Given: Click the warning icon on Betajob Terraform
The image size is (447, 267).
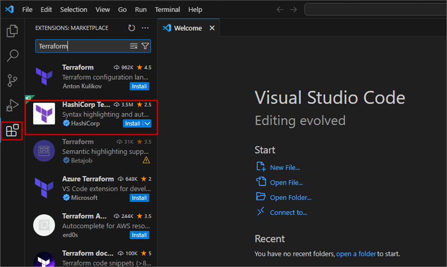Looking at the screenshot, I should 146,160.
